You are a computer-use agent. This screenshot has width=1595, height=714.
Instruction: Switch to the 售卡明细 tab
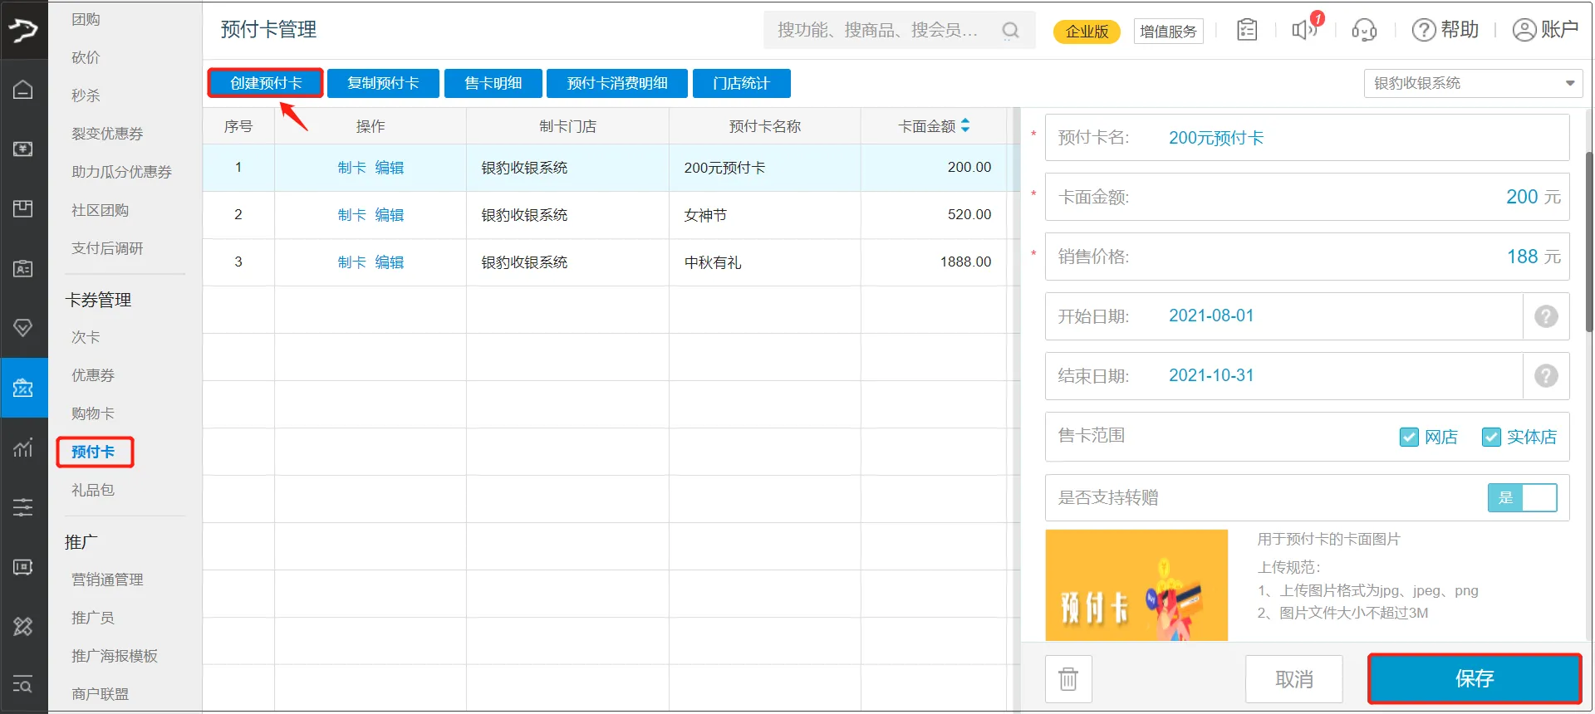tap(493, 83)
